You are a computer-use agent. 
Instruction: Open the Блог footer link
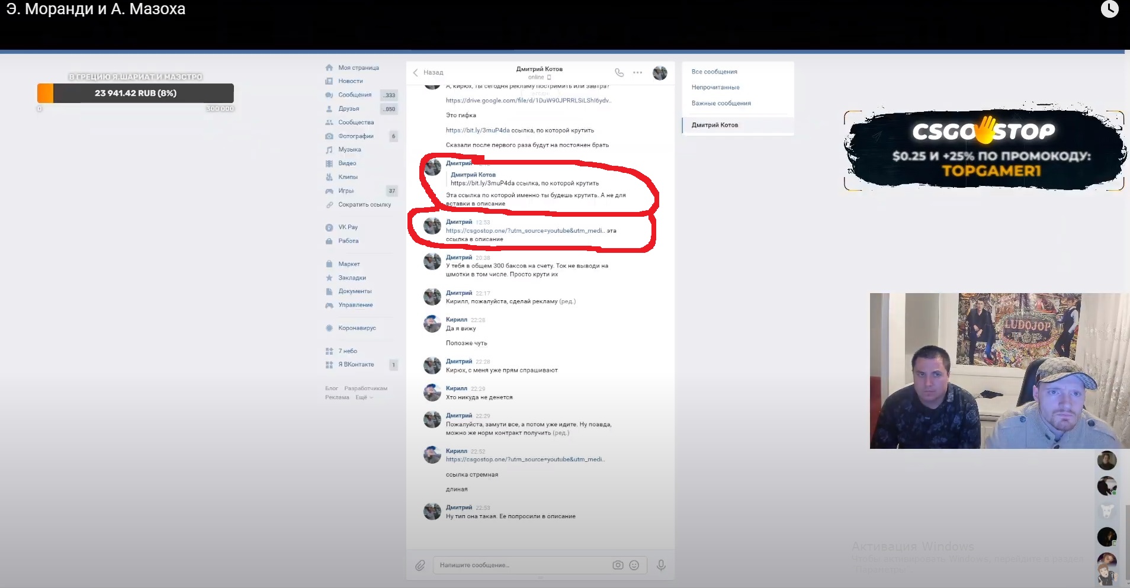331,388
